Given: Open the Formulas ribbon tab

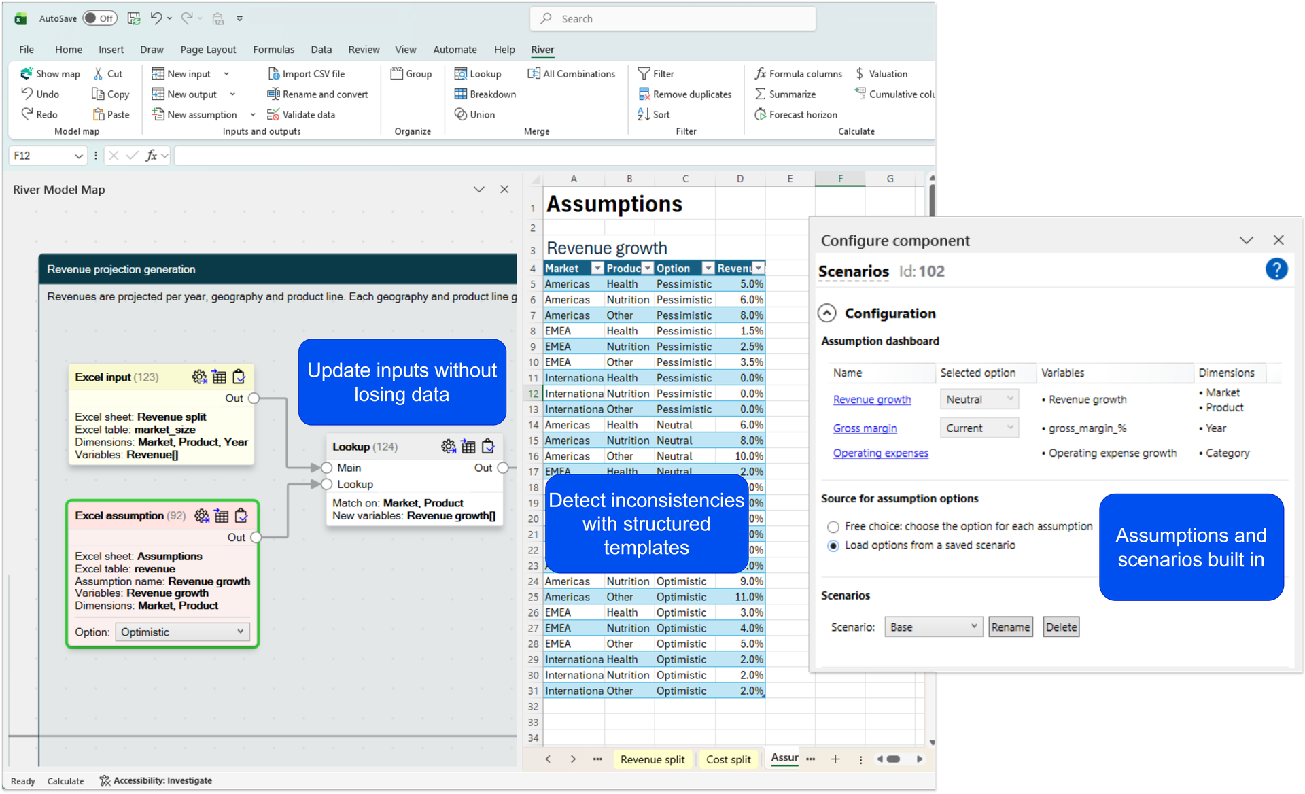Looking at the screenshot, I should [x=273, y=50].
